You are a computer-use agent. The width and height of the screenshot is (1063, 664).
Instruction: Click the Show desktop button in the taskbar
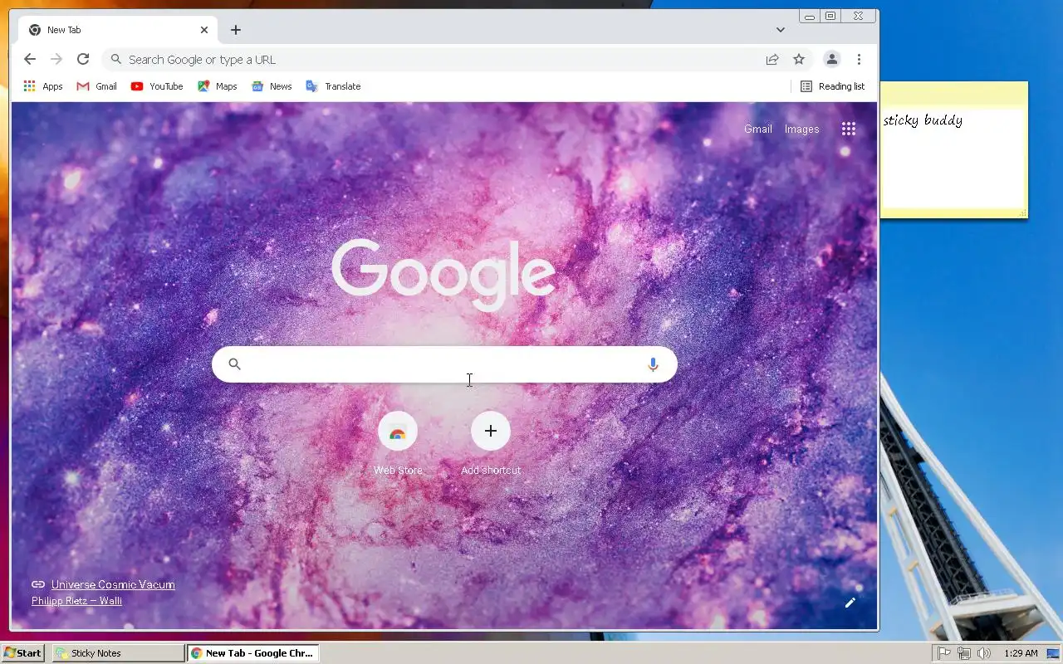click(1053, 653)
